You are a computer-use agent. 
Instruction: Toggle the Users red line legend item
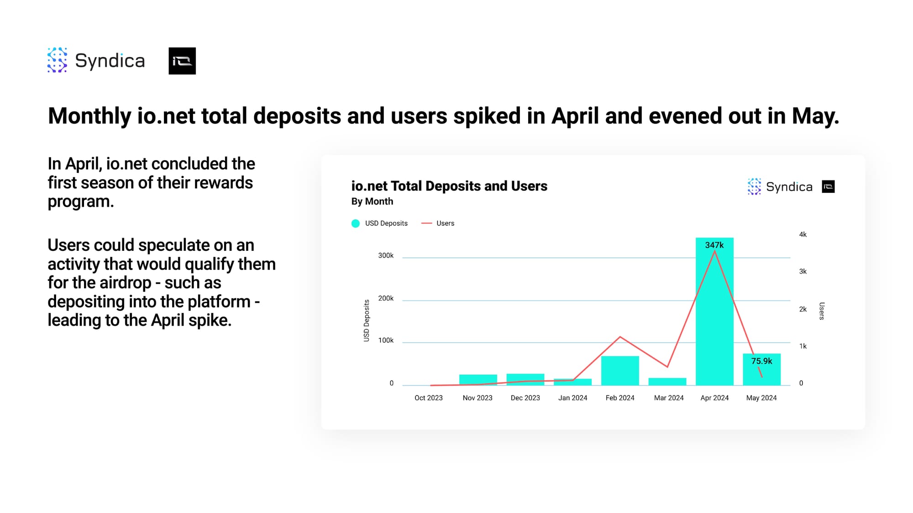[x=426, y=223]
